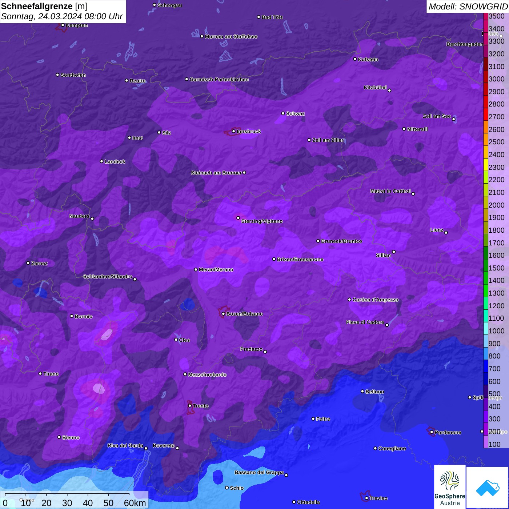509x509 pixels.
Task: Click the Trento city marker
Action: 190,406
